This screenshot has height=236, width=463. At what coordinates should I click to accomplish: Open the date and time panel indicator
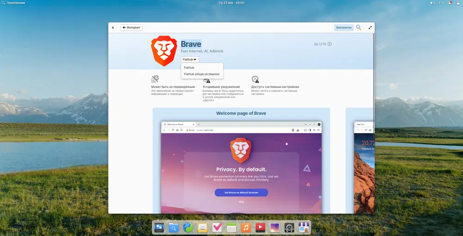231,3
